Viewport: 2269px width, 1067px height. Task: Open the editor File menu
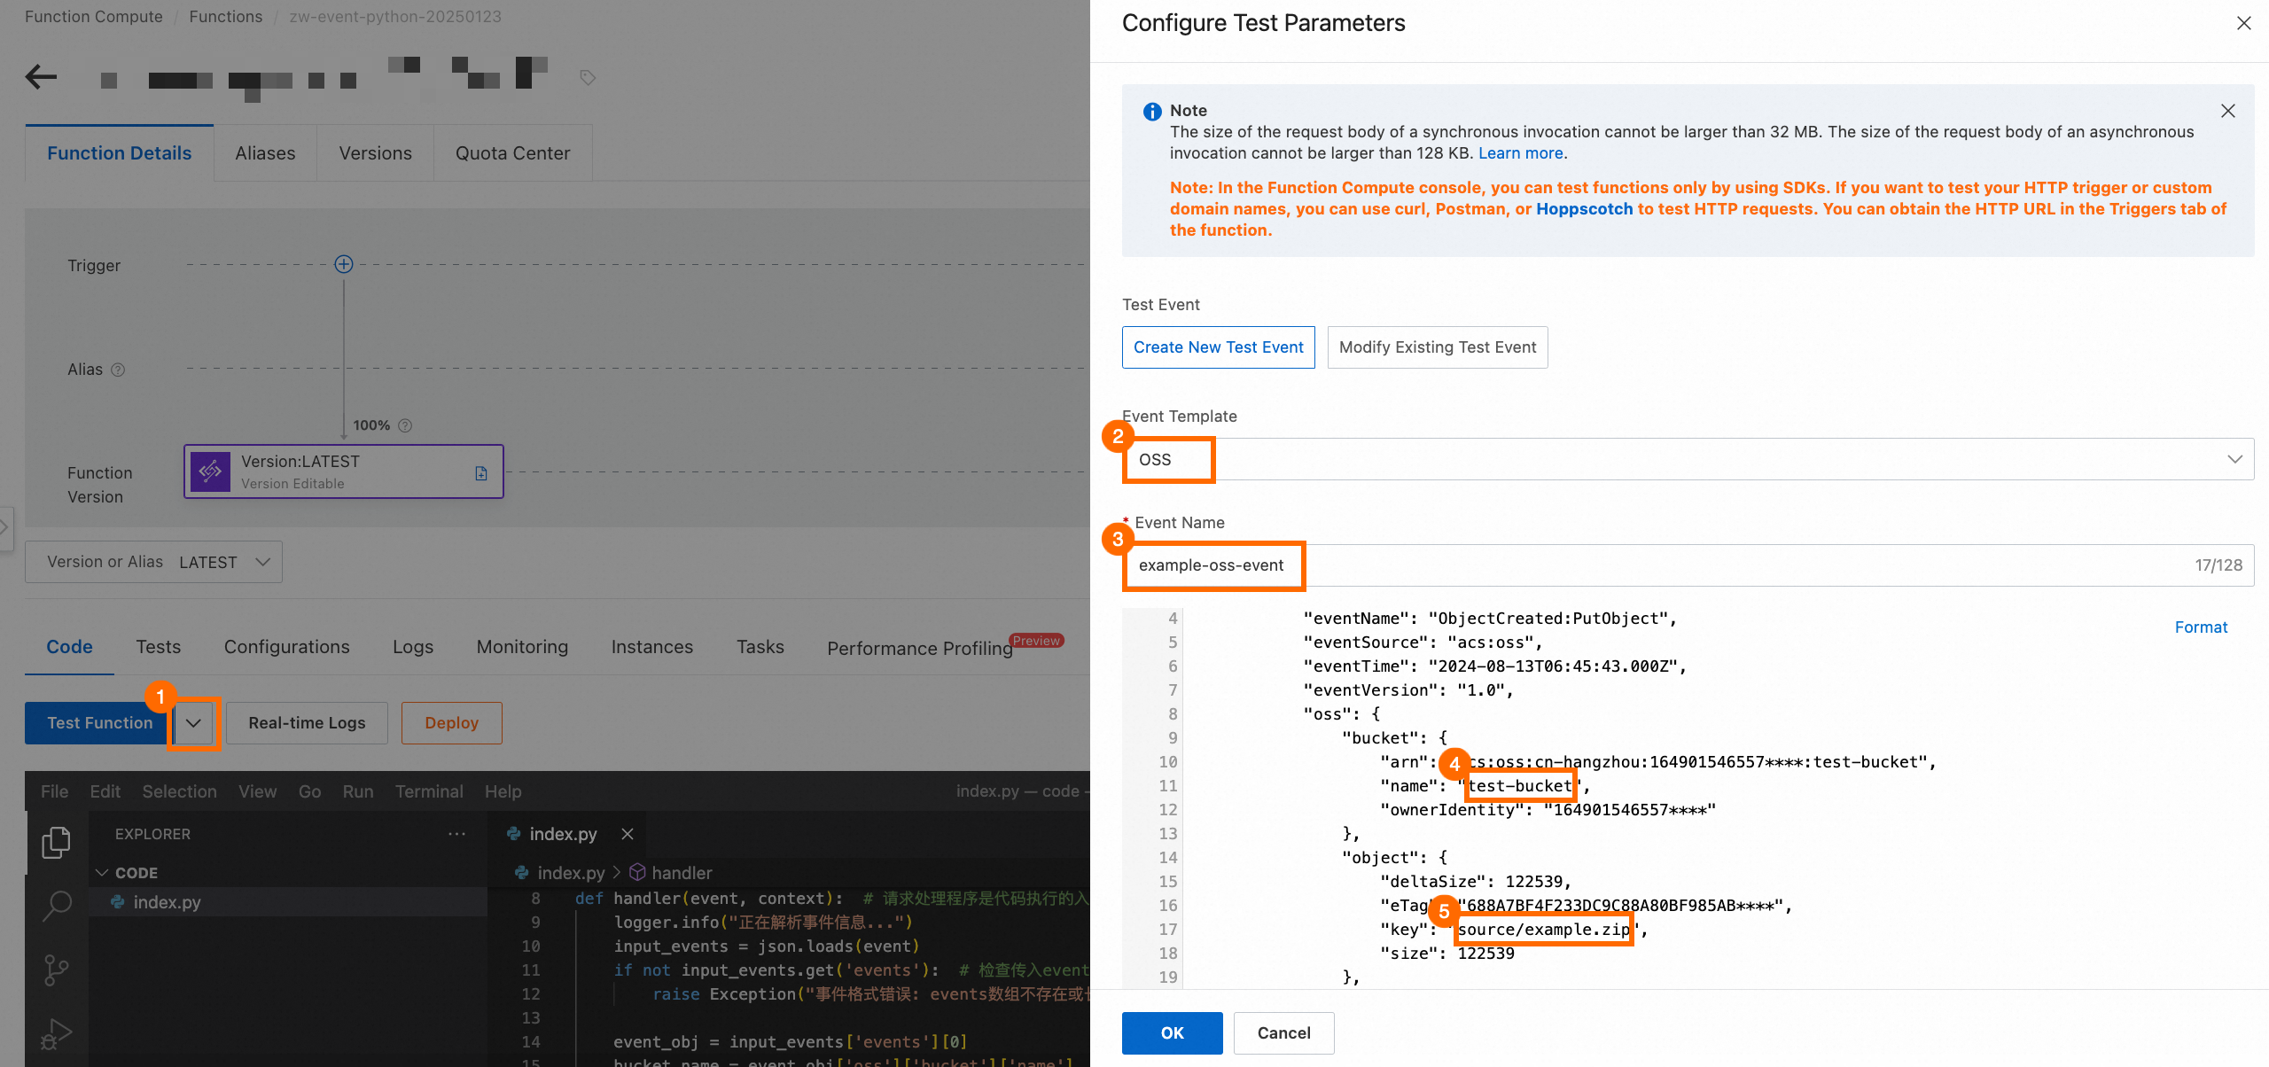54,791
